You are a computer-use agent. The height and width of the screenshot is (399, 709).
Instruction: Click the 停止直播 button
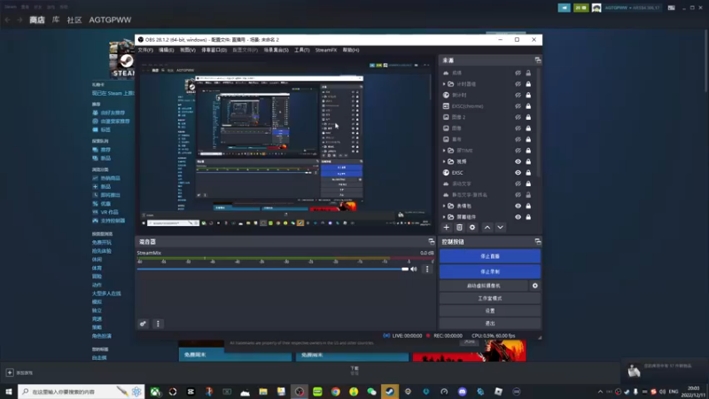[490, 256]
